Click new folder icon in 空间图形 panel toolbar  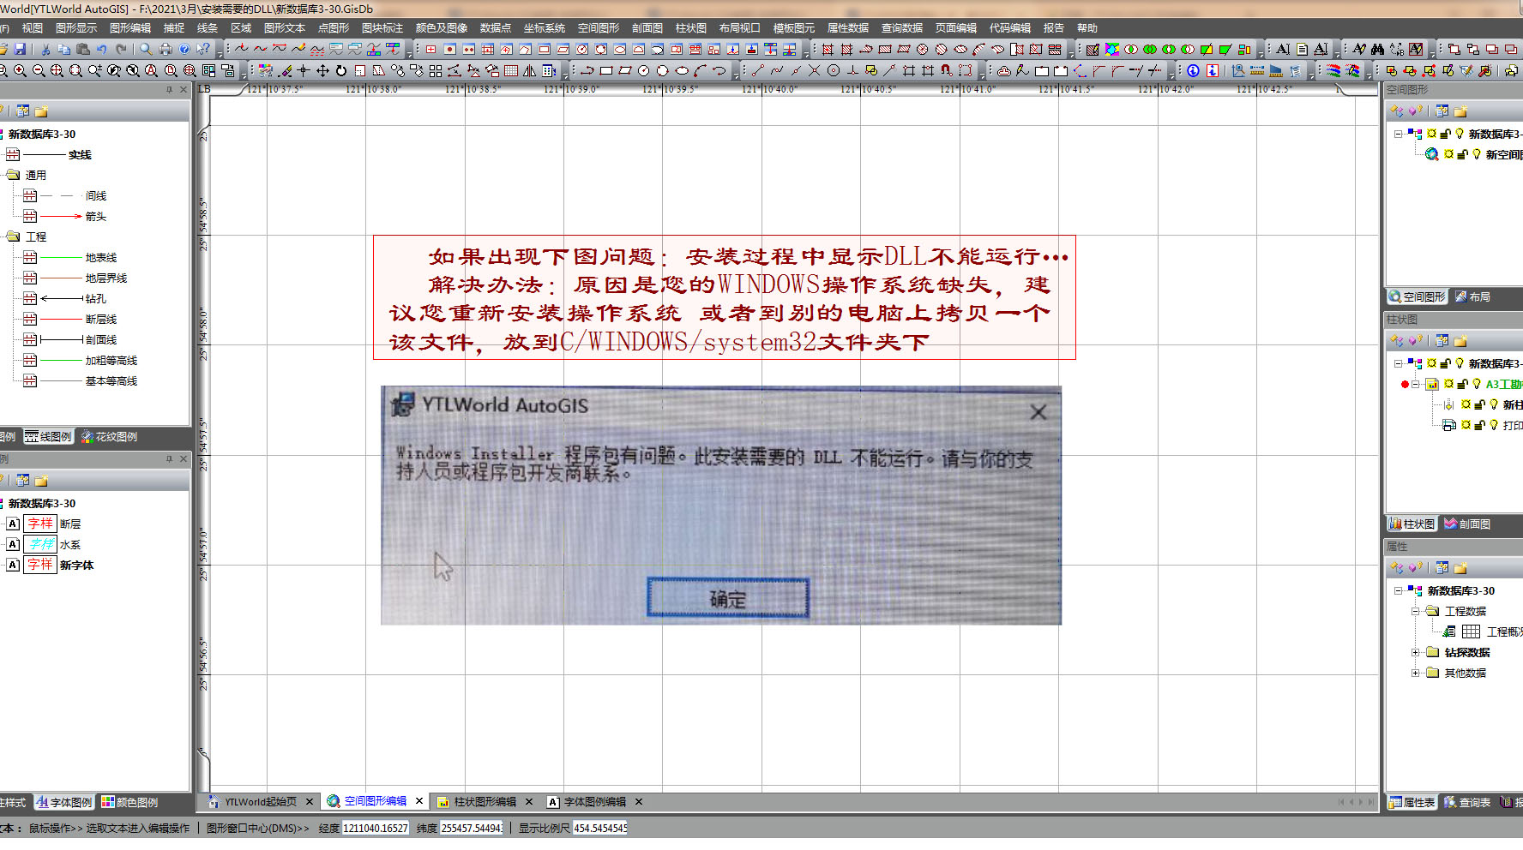(1460, 111)
